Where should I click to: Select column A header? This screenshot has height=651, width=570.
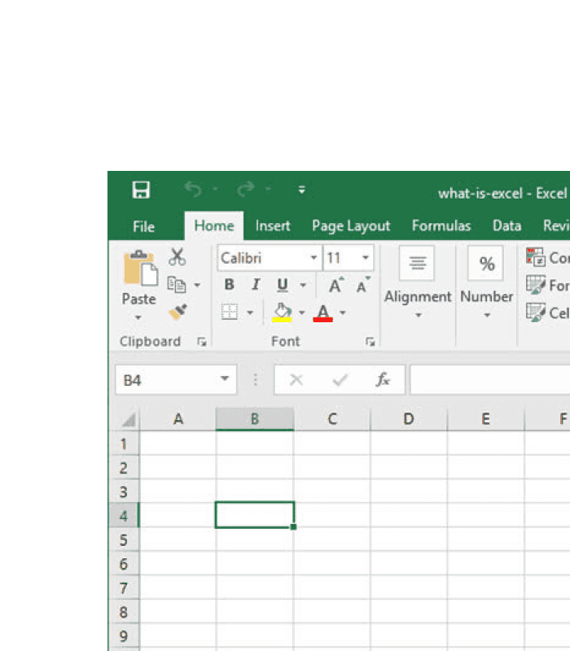[178, 419]
